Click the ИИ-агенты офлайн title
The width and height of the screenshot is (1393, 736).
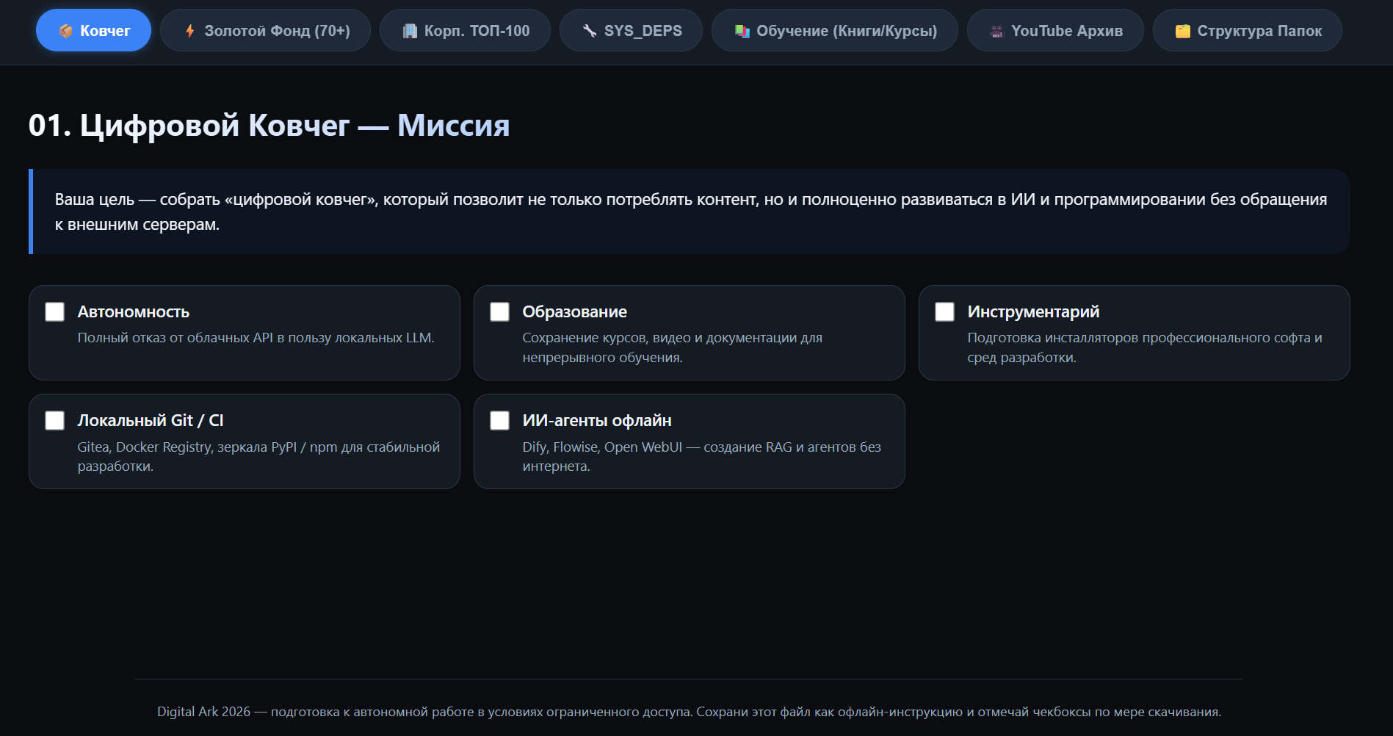(597, 421)
